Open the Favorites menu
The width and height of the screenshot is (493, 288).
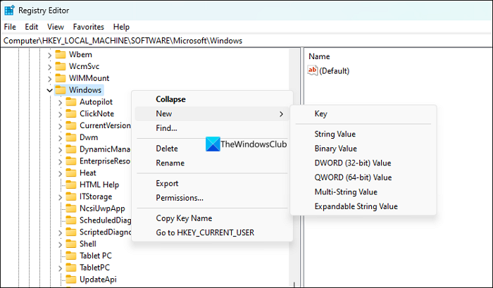coord(88,27)
